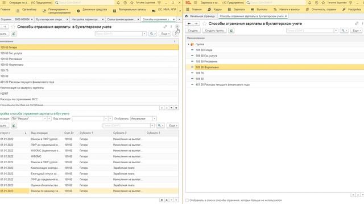The height and width of the screenshot is (204, 364).
Task: Click forward arrow in left window form
Action: click(5, 27)
